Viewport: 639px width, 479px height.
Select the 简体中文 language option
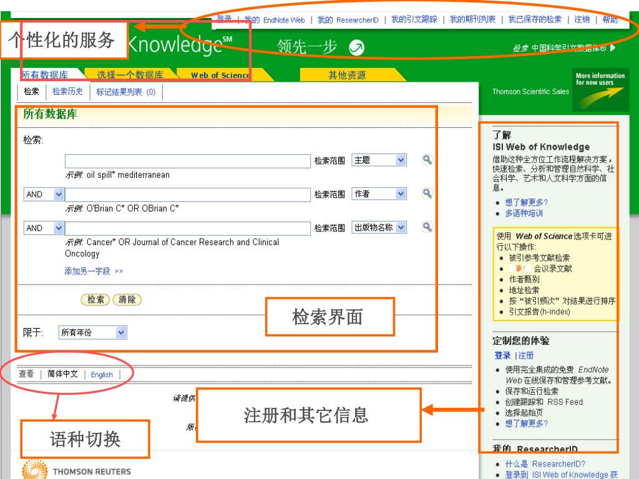(x=62, y=374)
